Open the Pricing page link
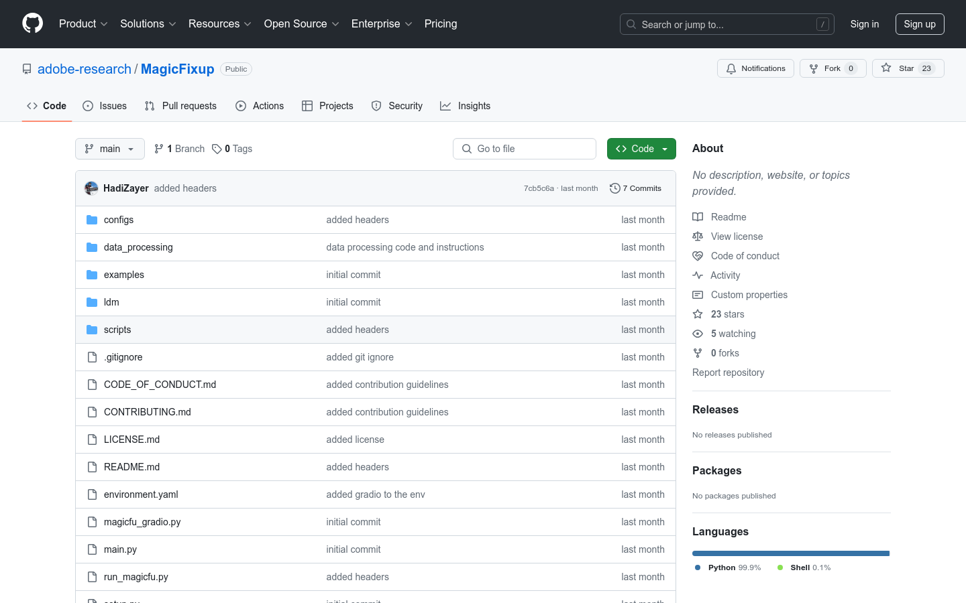The image size is (966, 603). pyautogui.click(x=441, y=24)
